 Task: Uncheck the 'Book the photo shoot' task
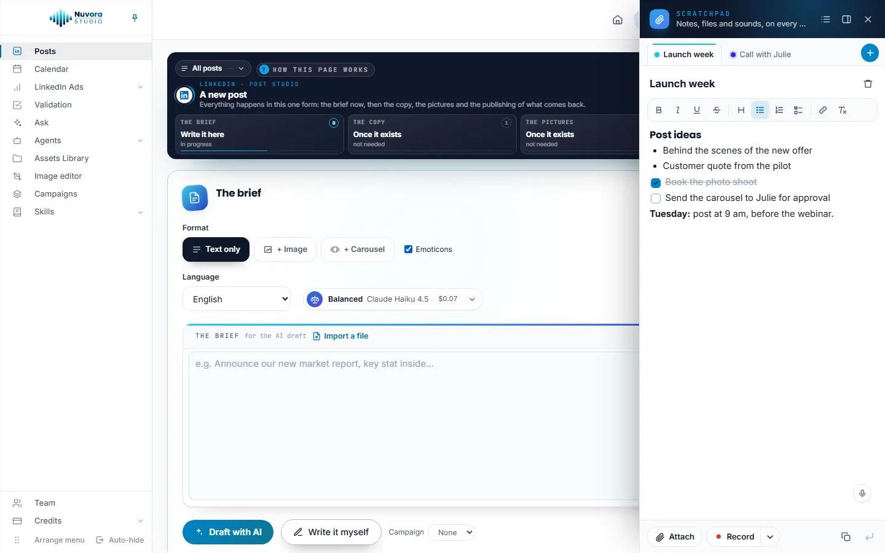pos(656,182)
